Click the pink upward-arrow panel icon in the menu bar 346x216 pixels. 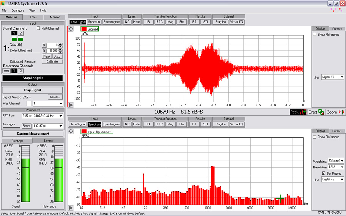coord(340,10)
